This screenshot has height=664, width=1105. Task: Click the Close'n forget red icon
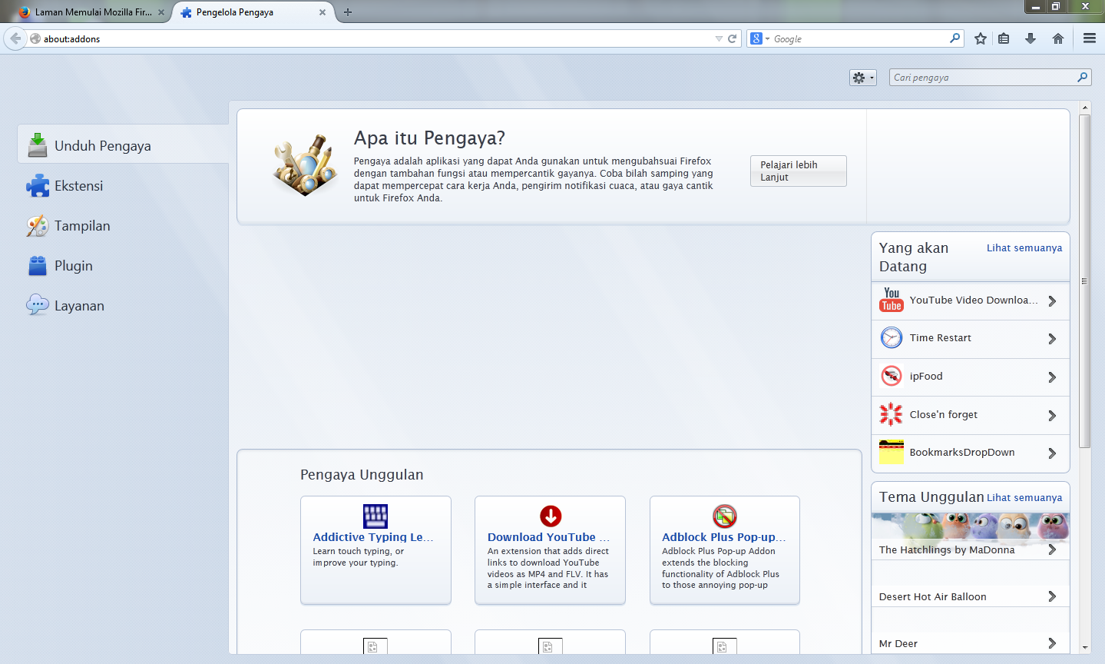click(892, 414)
